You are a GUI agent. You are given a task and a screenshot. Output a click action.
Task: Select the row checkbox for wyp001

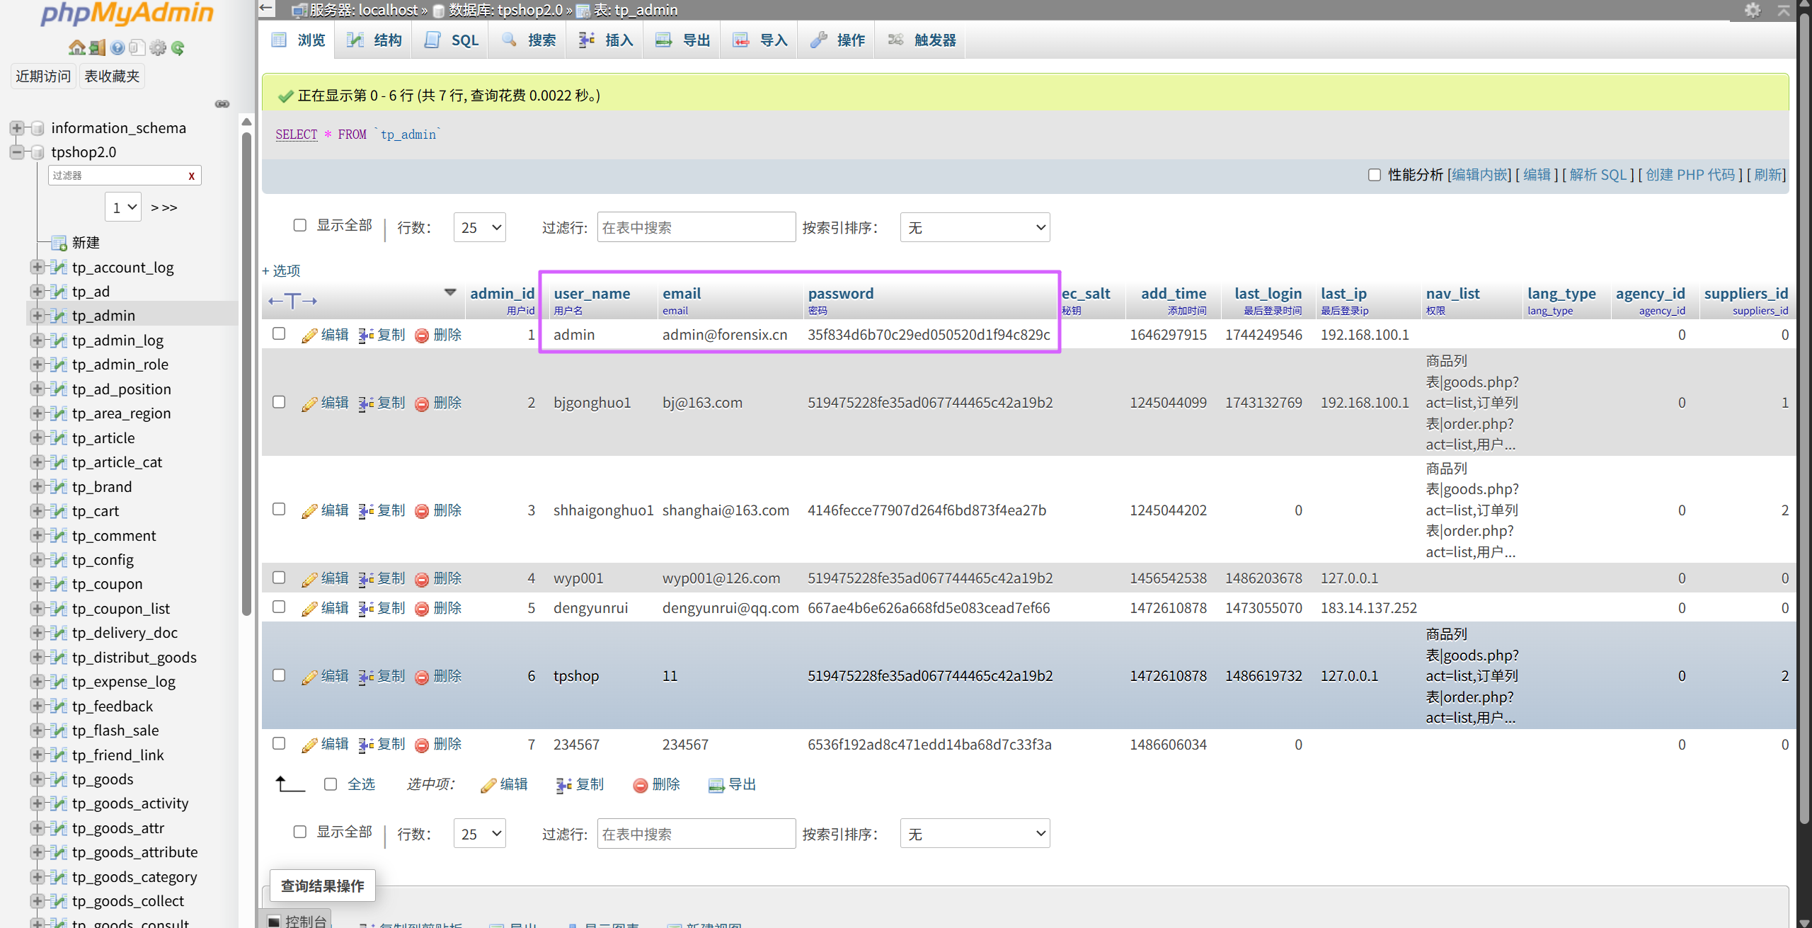tap(279, 578)
